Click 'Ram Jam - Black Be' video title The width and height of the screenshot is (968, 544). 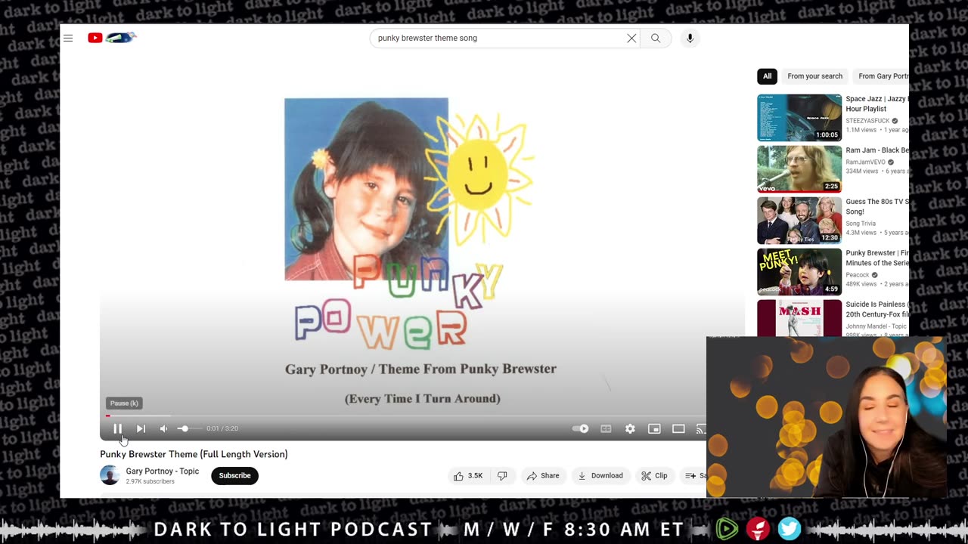[877, 150]
